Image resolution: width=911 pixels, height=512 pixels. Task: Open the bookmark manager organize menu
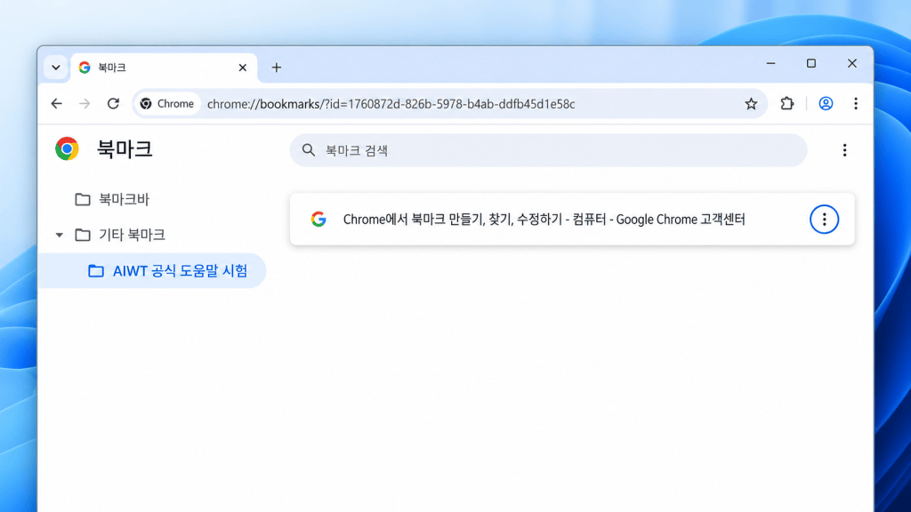[844, 150]
